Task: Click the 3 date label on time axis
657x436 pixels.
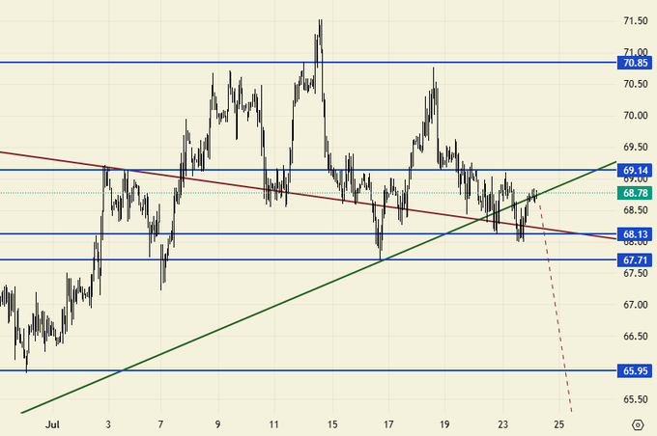Action: tap(109, 424)
